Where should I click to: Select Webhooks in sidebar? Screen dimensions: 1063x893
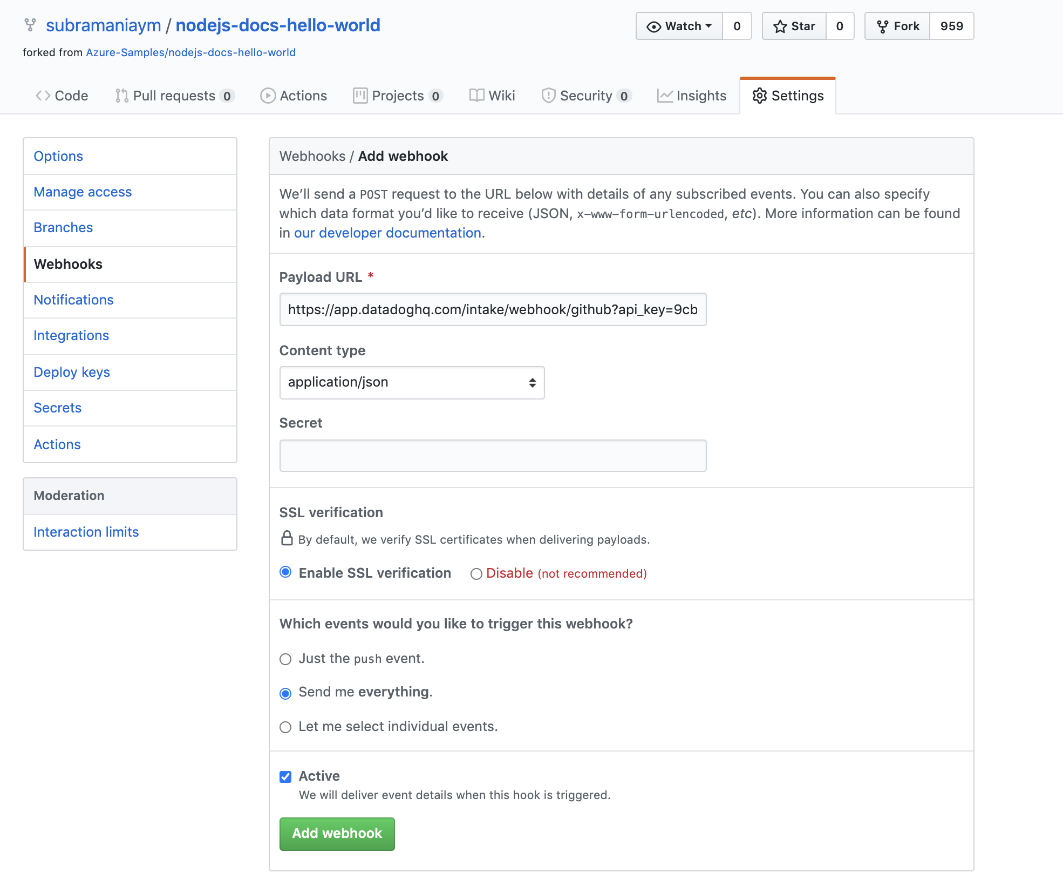coord(130,265)
